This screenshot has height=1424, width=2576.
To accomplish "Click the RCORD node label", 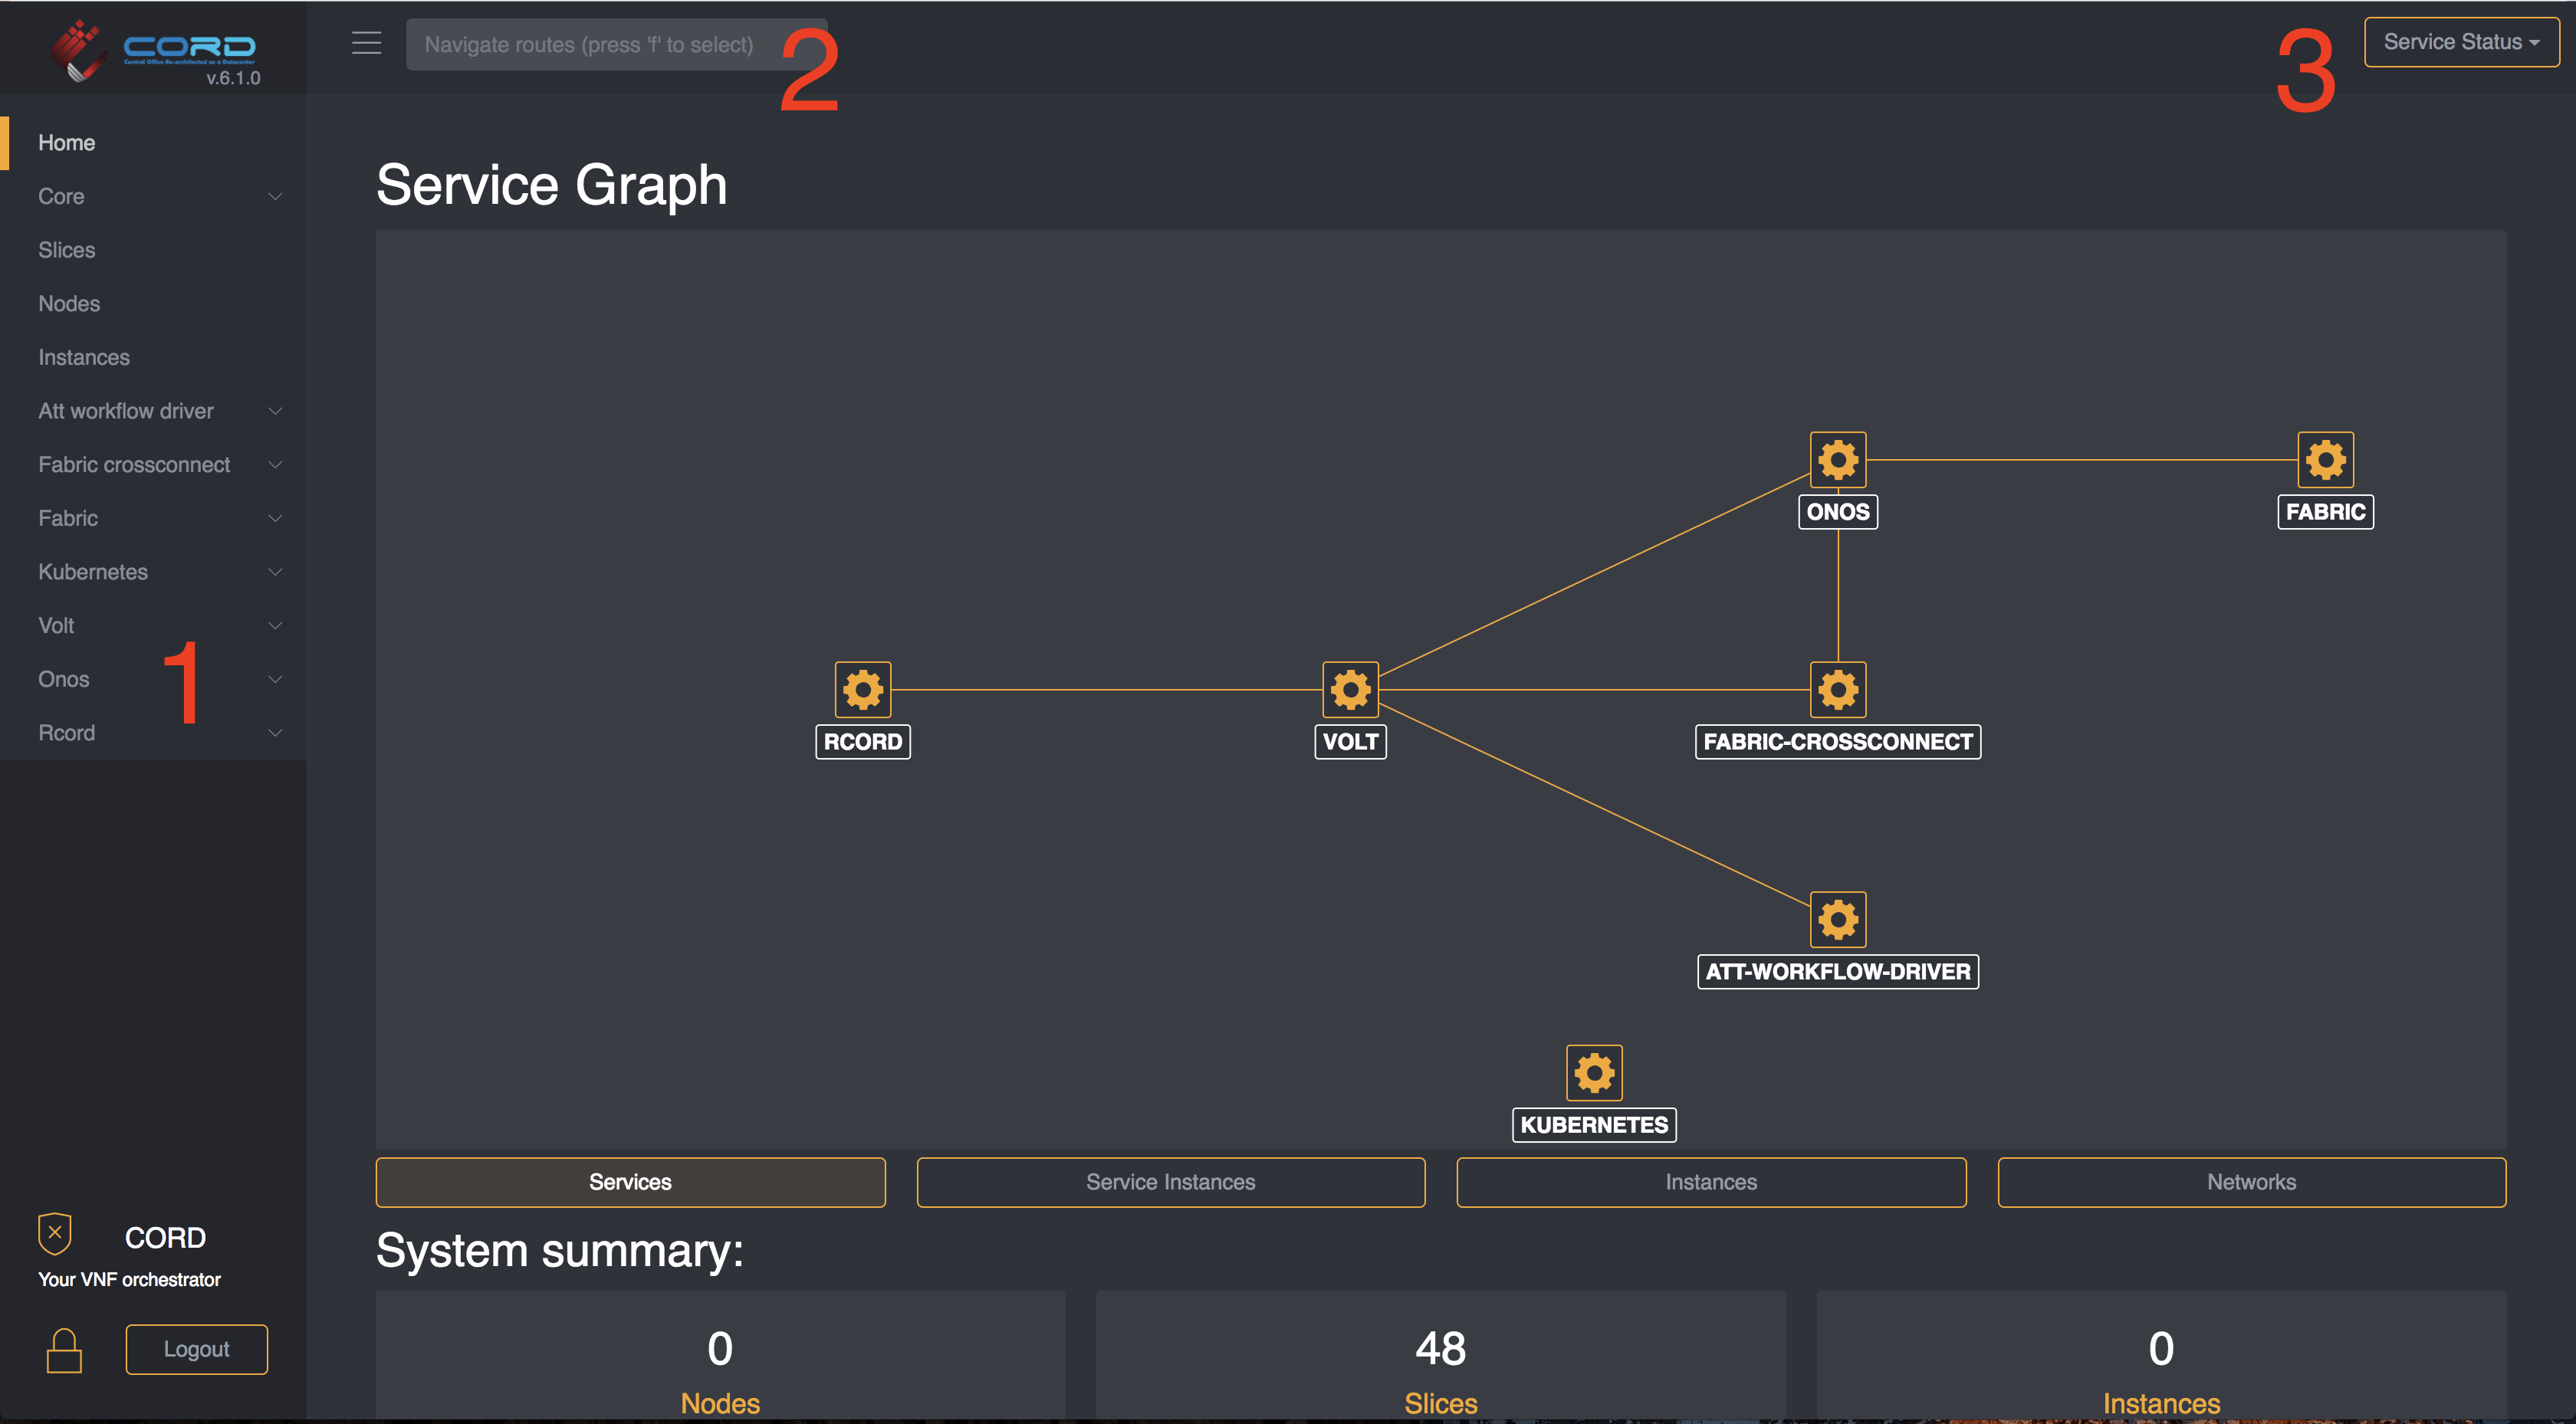I will tap(863, 742).
